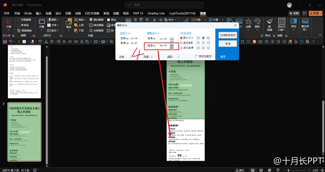Switch to the 简报 tab
The width and height of the screenshot is (325, 172).
203,13
